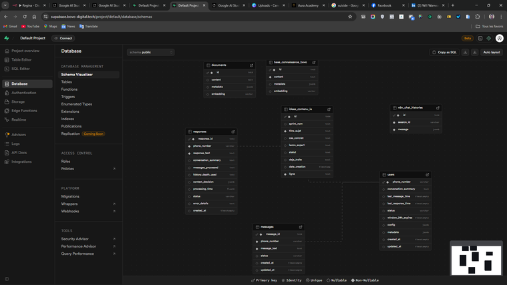The height and width of the screenshot is (285, 507).
Task: Select Enumerated Types menu item
Action: click(x=77, y=104)
